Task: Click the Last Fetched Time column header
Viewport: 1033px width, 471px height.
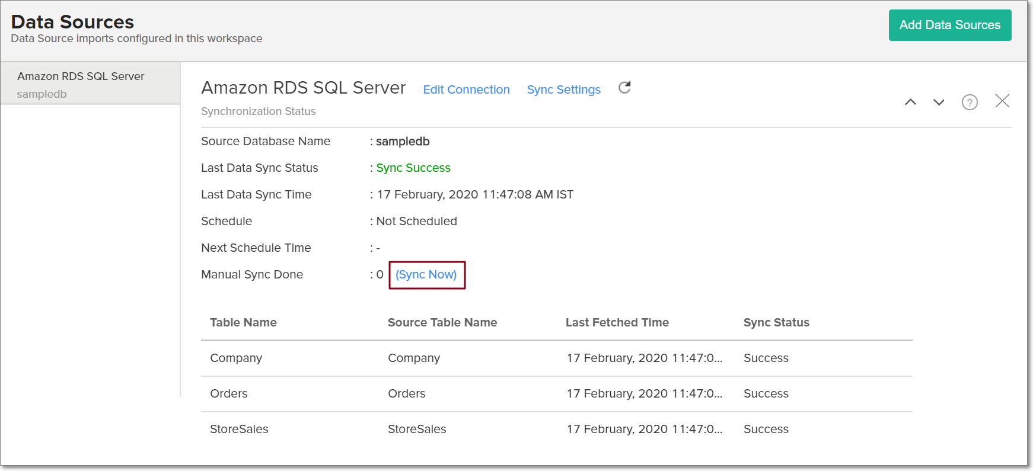Action: point(617,322)
